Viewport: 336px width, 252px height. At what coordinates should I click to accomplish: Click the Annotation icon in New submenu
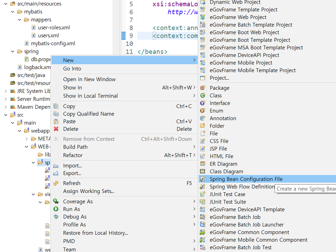point(202,118)
